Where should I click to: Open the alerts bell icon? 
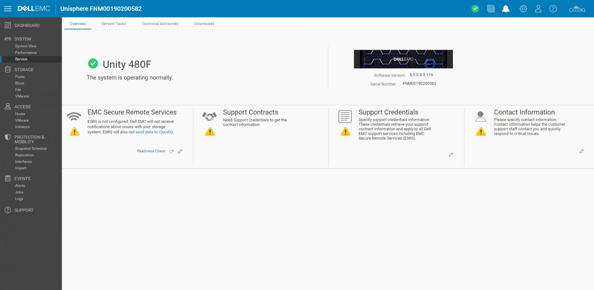click(506, 9)
